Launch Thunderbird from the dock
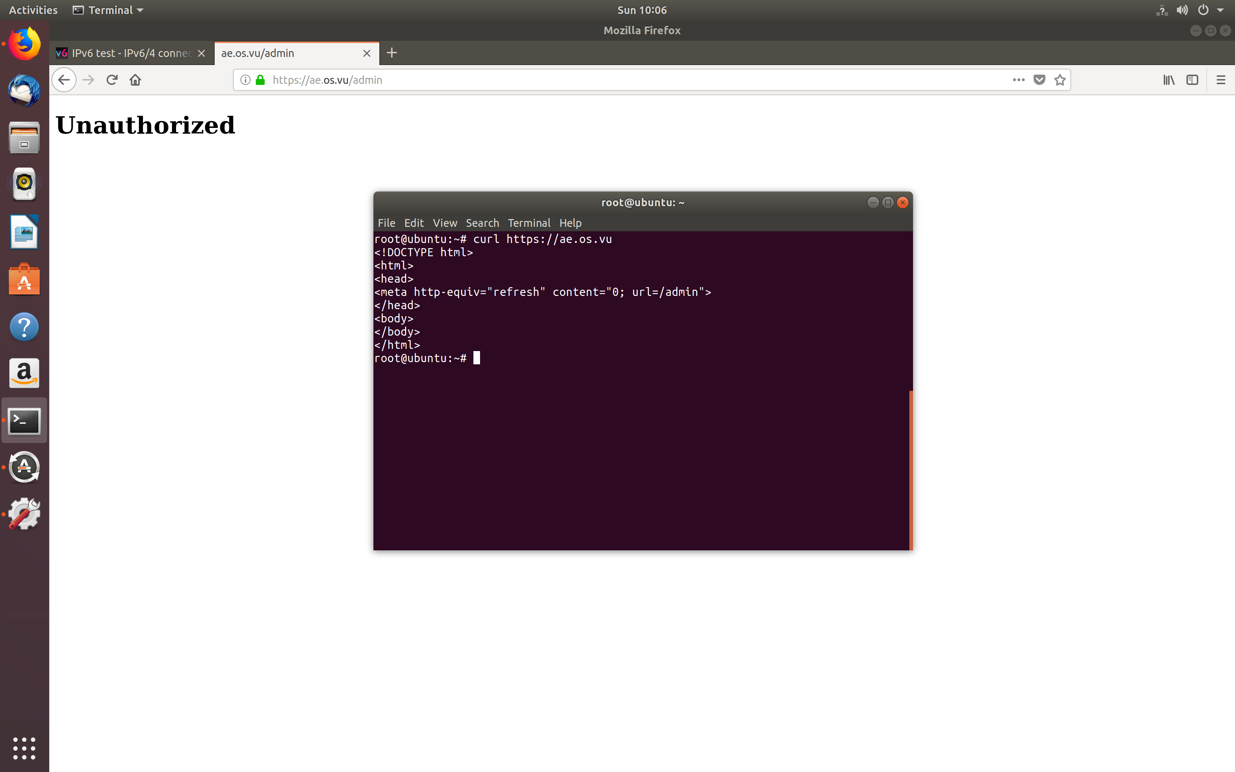1235x772 pixels. [24, 90]
